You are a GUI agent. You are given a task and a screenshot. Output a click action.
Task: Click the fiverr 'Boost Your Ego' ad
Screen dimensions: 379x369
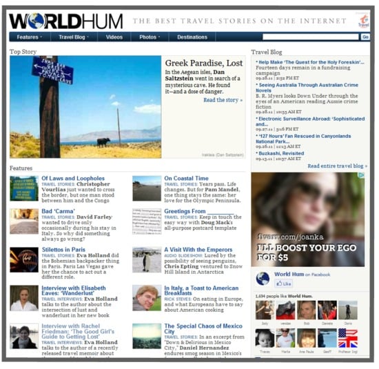point(308,219)
